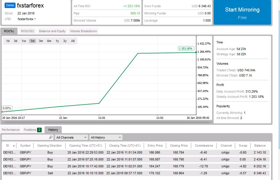The image size is (280, 180).
Task: Set chart range to 3m
Action: (41, 41)
